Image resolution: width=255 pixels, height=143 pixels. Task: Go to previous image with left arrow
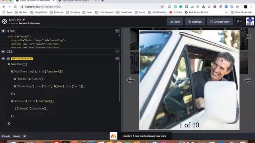[131, 80]
